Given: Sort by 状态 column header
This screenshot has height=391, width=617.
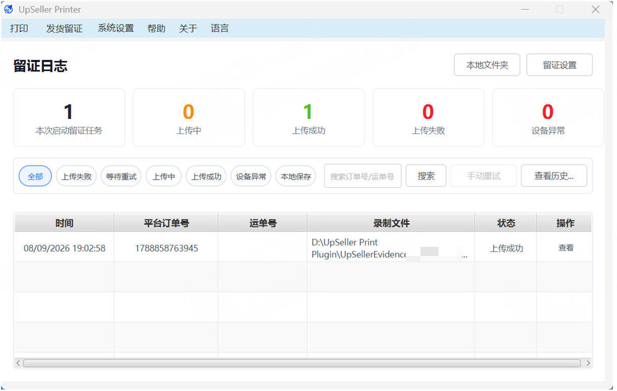Looking at the screenshot, I should coord(506,223).
